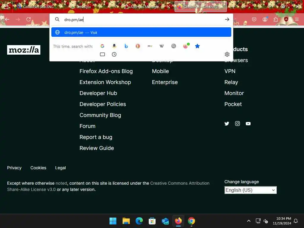Open the Firefox account icon

click(x=265, y=19)
